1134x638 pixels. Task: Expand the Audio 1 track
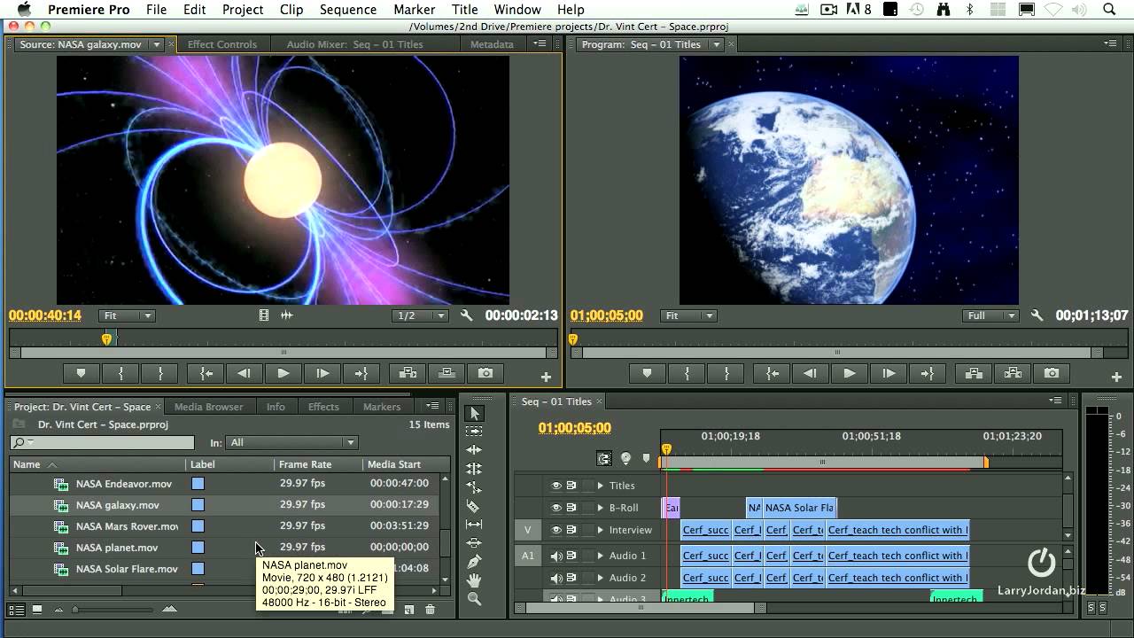point(600,556)
